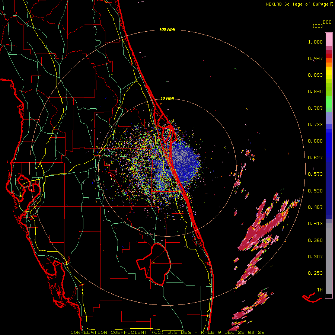Click the 0.360 legend value
Screen dimensions: 335x335
point(315,240)
